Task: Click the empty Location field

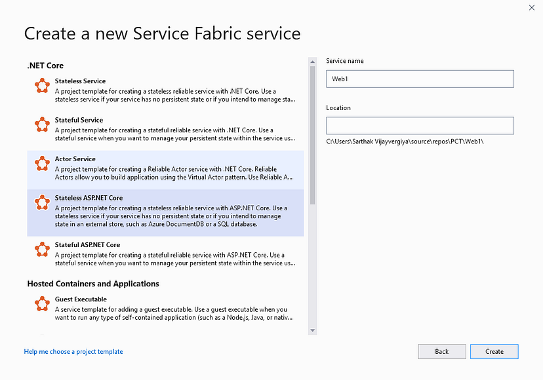Action: pyautogui.click(x=420, y=125)
